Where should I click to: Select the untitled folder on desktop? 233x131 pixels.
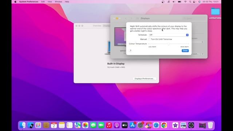pos(215,13)
